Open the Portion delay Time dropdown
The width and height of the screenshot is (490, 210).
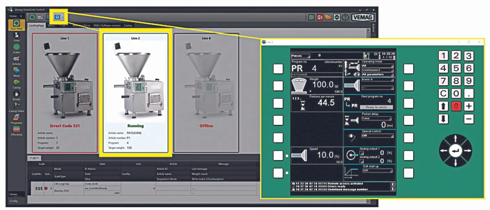(377, 119)
